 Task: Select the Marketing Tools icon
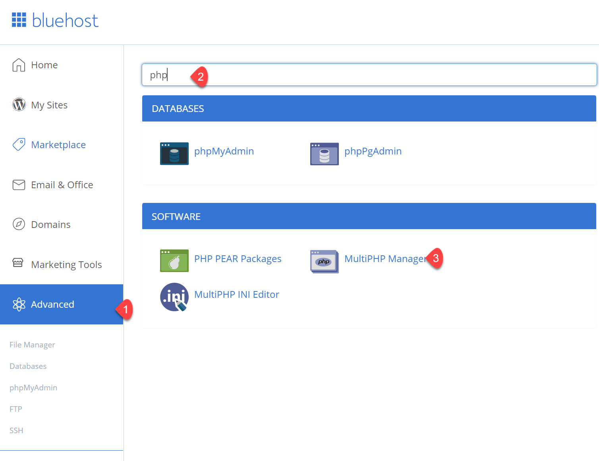pyautogui.click(x=18, y=264)
